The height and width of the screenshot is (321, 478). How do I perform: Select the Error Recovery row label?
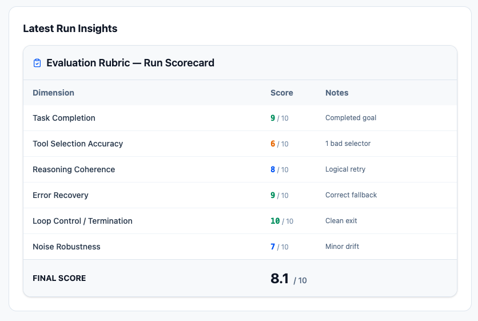[61, 195]
